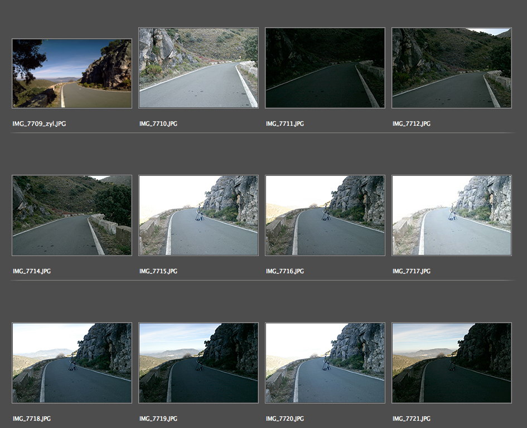Click the IMG_7710.JPG filename text
The width and height of the screenshot is (527, 428).
tap(158, 124)
